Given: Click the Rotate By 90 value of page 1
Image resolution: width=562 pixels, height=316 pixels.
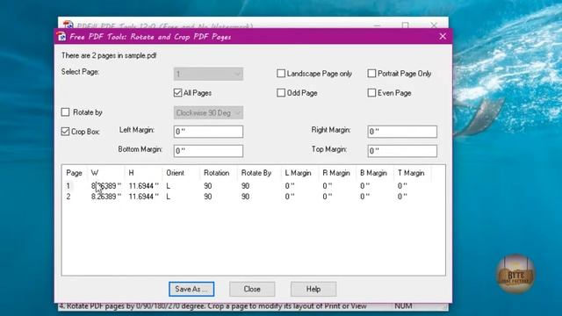Looking at the screenshot, I should coord(245,186).
